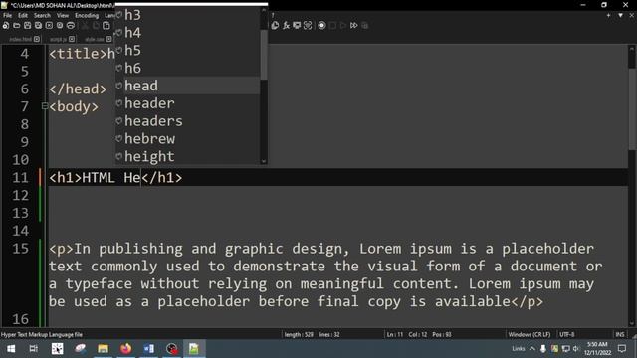This screenshot has width=637, height=358.
Task: Open the Search menu
Action: coord(42,16)
